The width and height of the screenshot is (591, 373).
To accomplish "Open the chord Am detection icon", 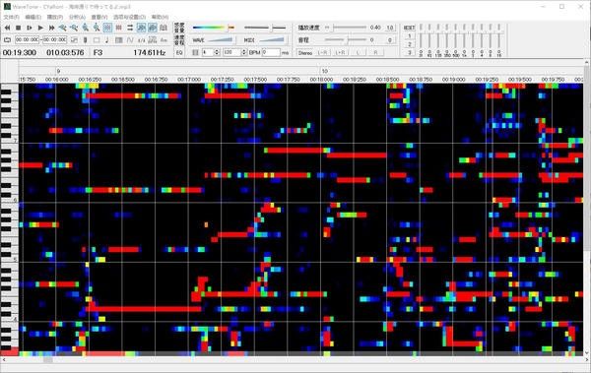I will coord(164,40).
